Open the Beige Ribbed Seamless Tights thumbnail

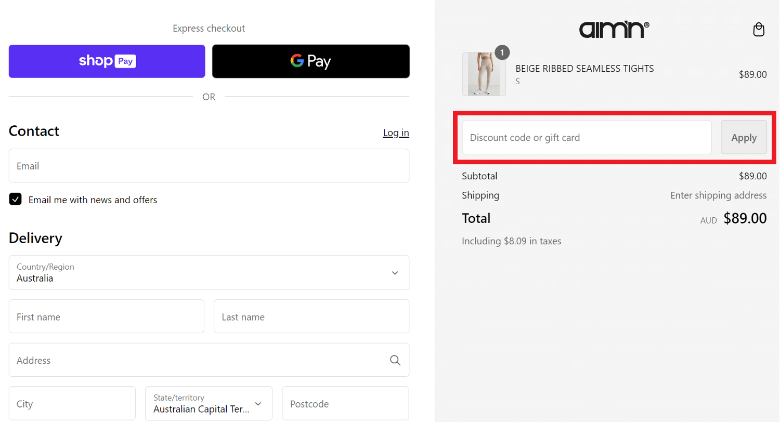click(484, 74)
